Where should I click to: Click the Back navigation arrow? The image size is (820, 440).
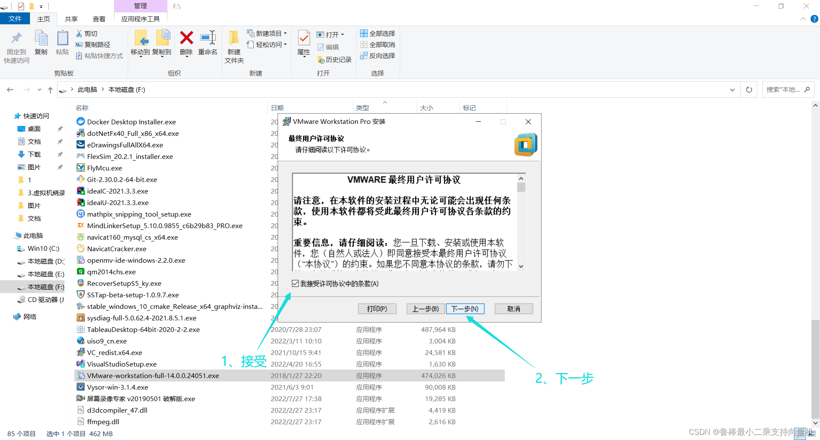(x=10, y=90)
